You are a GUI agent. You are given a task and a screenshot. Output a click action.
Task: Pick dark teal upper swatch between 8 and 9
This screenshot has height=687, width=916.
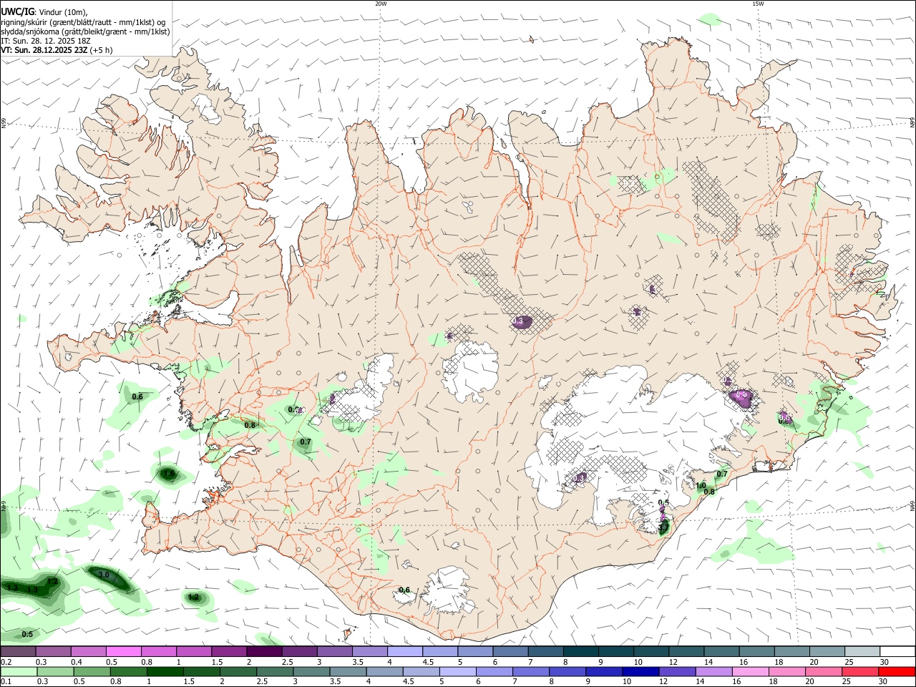[x=581, y=652]
